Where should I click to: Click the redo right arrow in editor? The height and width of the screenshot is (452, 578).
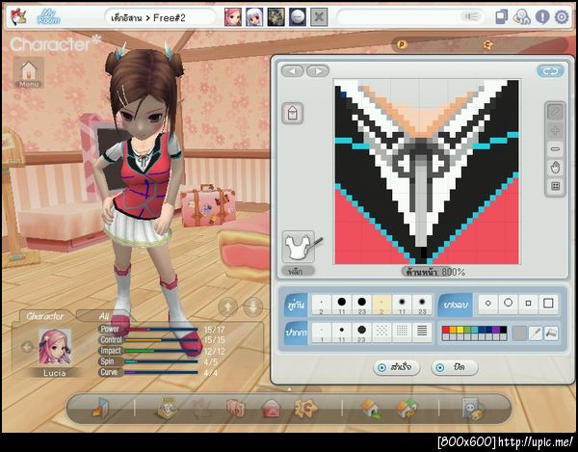[317, 70]
